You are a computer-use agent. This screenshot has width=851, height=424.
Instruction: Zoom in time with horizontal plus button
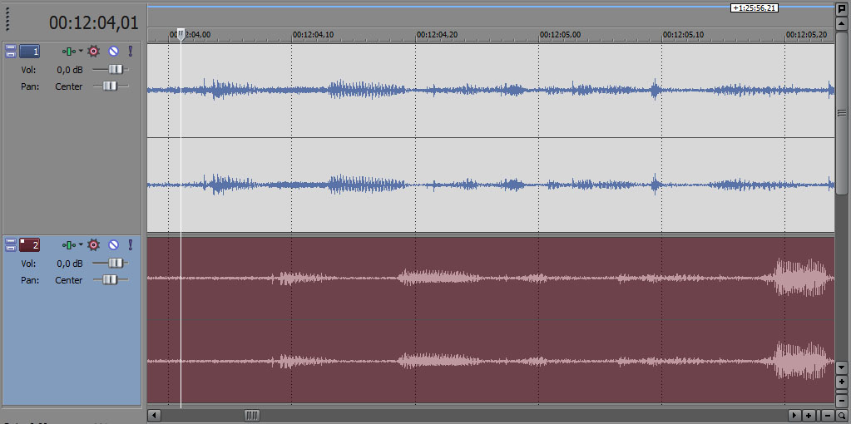click(809, 416)
